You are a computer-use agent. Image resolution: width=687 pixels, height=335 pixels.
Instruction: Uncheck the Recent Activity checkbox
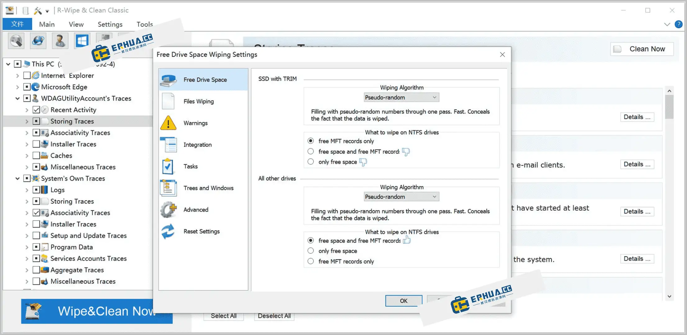click(36, 110)
